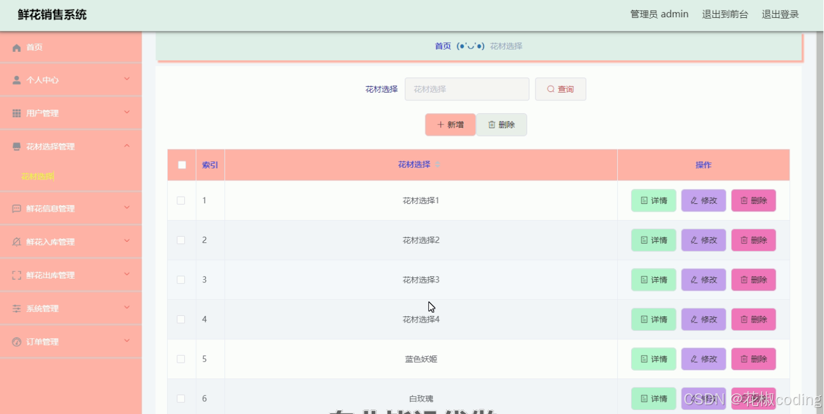The width and height of the screenshot is (824, 414).
Task: Click the 索引 column header
Action: click(210, 165)
